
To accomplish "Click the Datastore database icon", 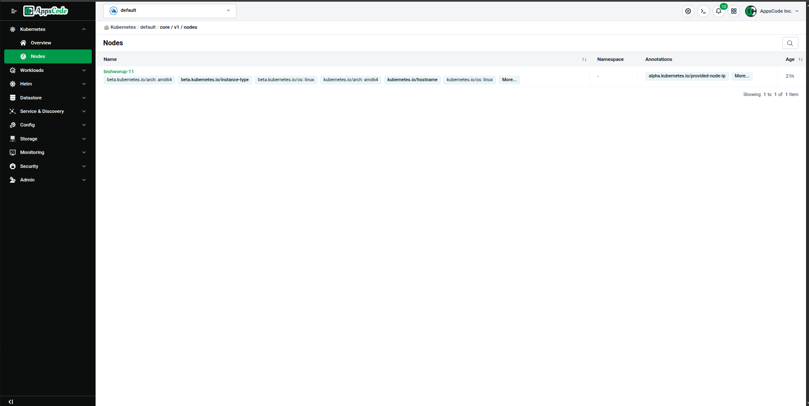I will [x=13, y=98].
